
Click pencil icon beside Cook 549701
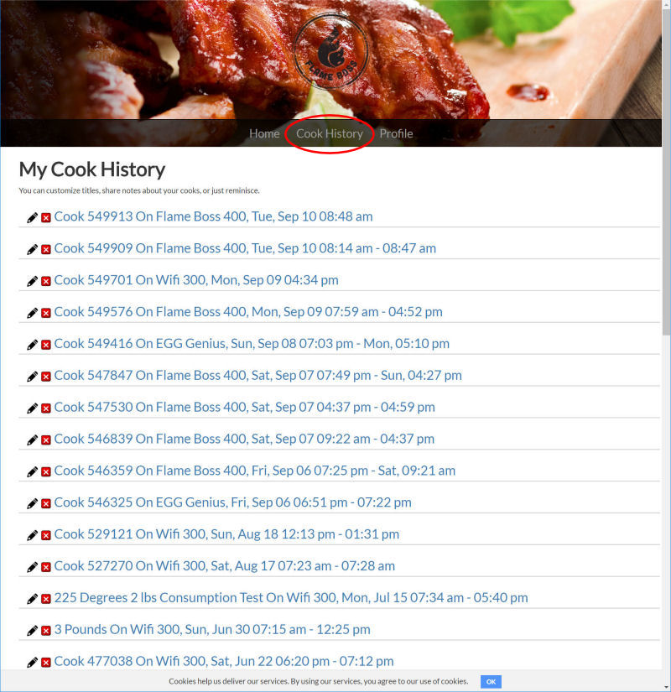(x=32, y=281)
